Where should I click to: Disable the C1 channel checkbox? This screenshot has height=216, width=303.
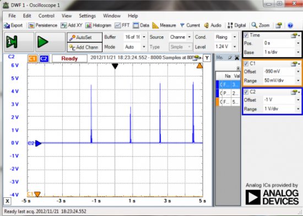[246, 63]
